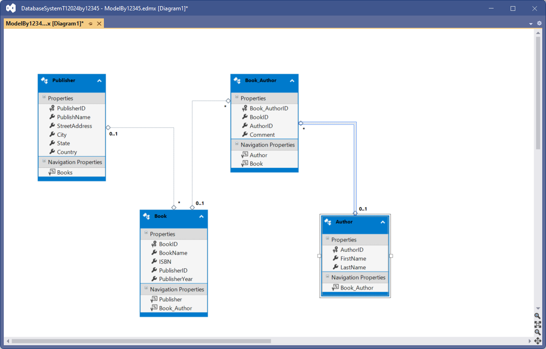This screenshot has height=349, width=546.
Task: Collapse the Book entity with its chevron
Action: coord(201,216)
